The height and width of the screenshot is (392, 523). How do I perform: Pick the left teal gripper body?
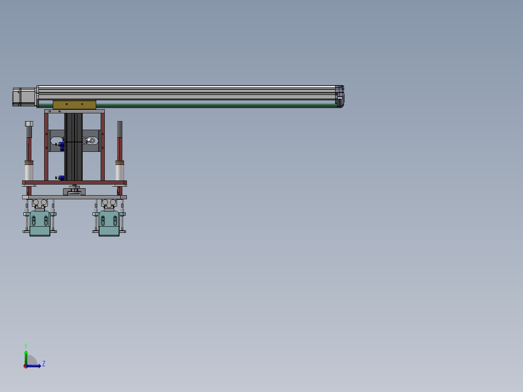[x=40, y=223]
